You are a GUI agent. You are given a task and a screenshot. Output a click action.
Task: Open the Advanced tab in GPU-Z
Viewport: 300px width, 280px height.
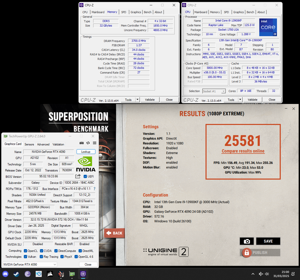click(x=43, y=144)
